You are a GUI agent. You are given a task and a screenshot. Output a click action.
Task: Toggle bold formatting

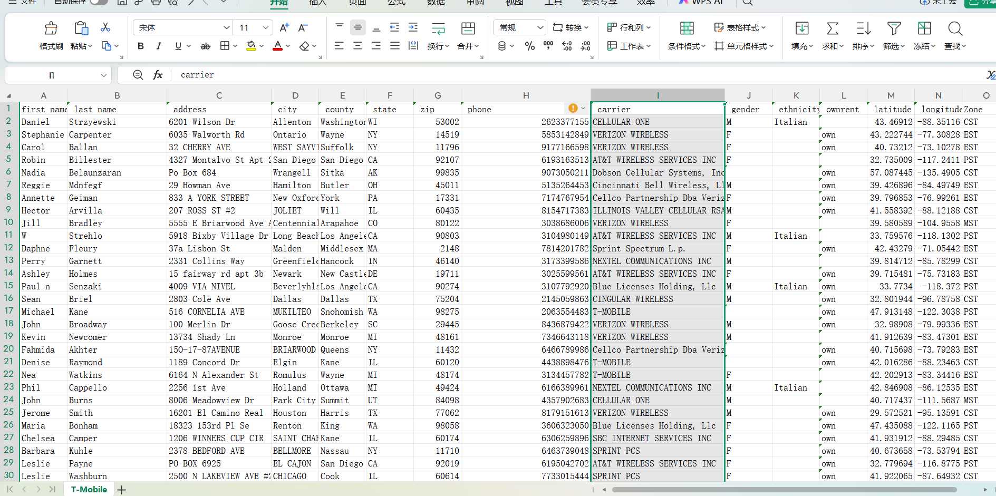[141, 46]
